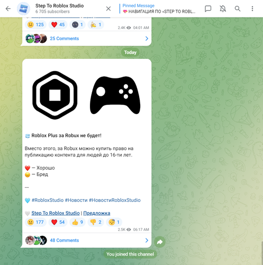The width and height of the screenshot is (263, 265).
Task: Forward the post with the share arrow
Action: point(160,242)
